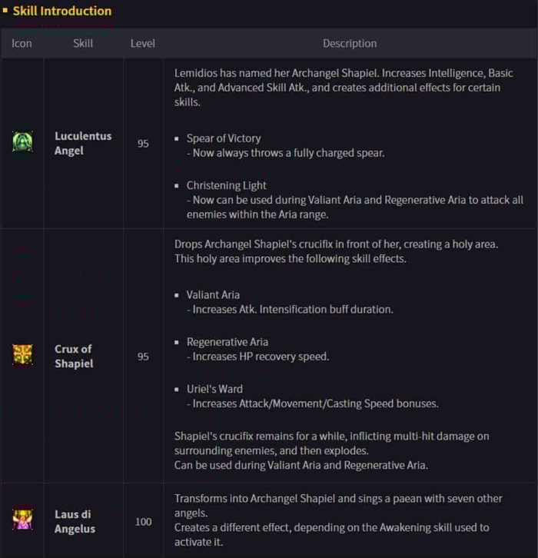
Task: Click the Crux of Shapiel skill icon
Action: (22, 354)
